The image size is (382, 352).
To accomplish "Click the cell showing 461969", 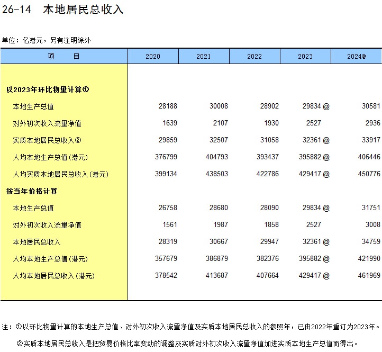I will click(x=369, y=276).
